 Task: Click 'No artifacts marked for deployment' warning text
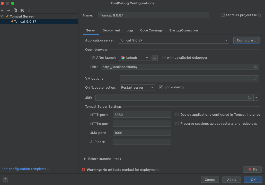tap(130, 170)
